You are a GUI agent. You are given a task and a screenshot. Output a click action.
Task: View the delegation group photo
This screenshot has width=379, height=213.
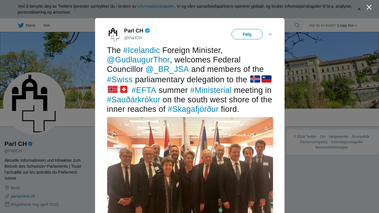click(190, 165)
